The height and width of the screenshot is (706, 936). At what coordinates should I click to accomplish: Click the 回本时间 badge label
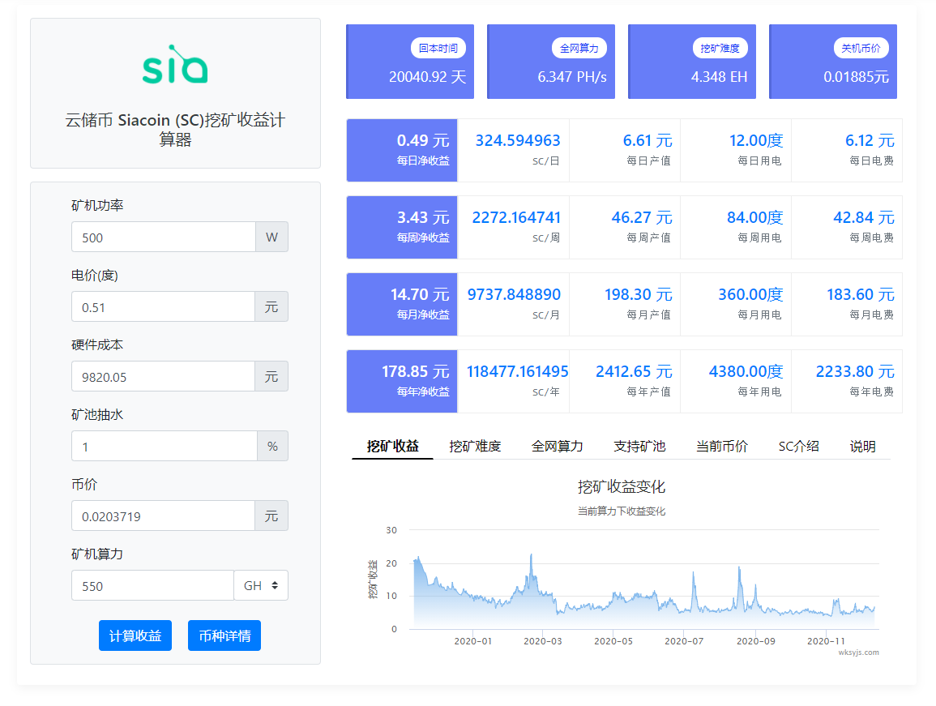tap(438, 49)
